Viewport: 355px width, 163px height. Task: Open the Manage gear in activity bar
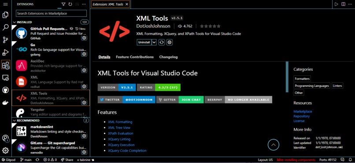click(x=5, y=150)
